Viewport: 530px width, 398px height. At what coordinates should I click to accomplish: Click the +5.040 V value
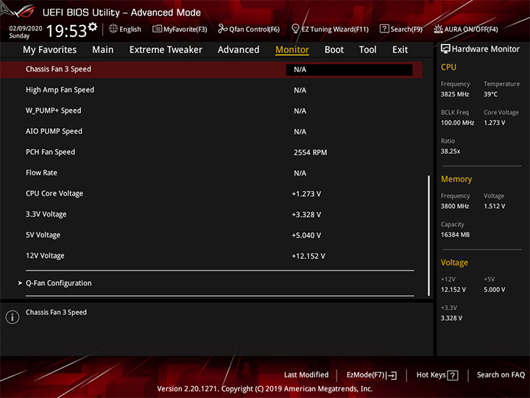click(306, 236)
